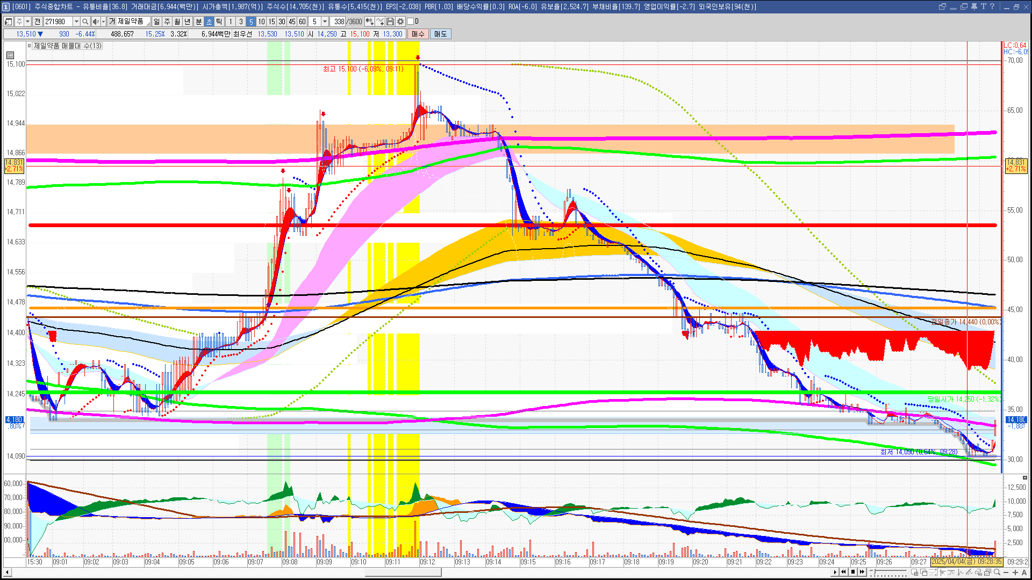Screen dimensions: 1032x580
Task: Expand the 주 market type dropdown
Action: tap(27, 21)
